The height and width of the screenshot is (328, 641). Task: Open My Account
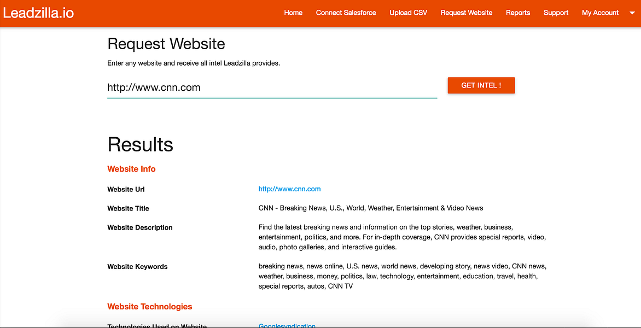600,13
